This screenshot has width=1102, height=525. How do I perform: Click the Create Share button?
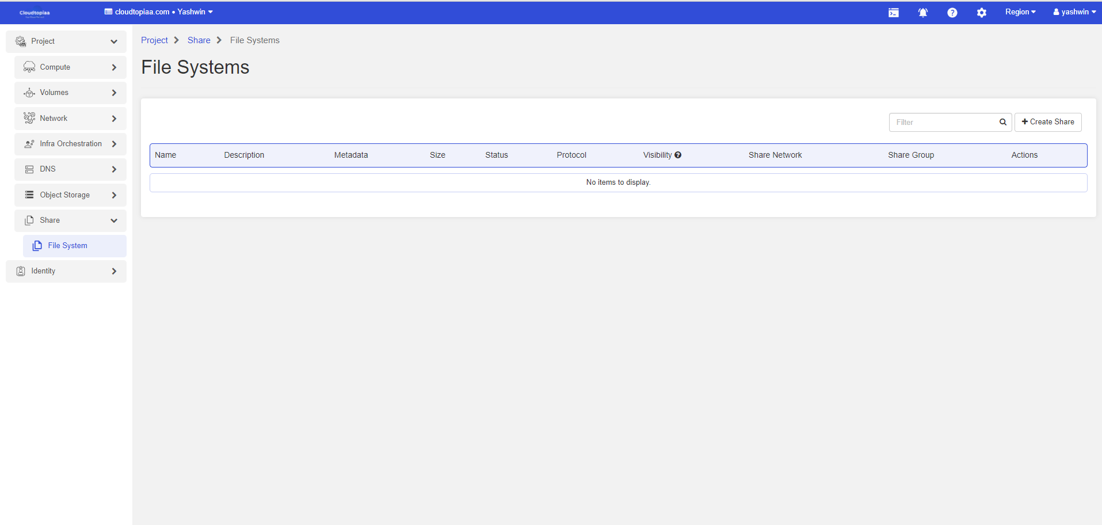(1047, 122)
